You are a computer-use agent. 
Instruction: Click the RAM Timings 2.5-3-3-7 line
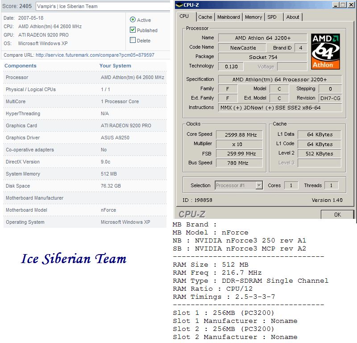point(224,297)
